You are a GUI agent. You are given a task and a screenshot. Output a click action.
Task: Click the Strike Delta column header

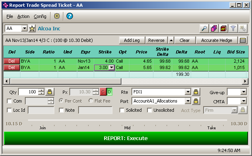coord(163,52)
